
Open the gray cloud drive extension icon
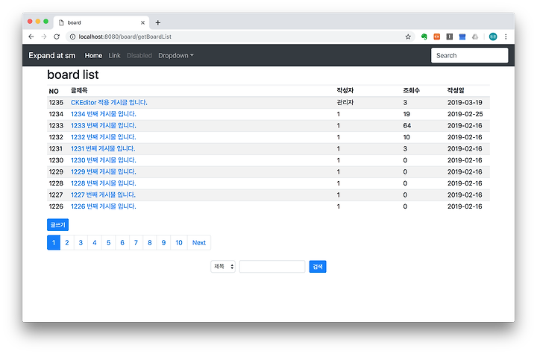(x=475, y=37)
